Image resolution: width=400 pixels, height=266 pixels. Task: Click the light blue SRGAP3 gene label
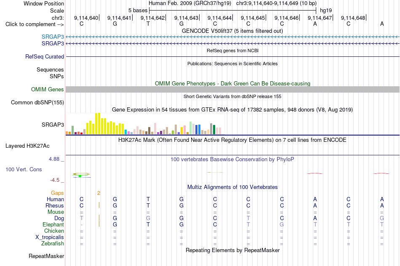[x=53, y=37]
